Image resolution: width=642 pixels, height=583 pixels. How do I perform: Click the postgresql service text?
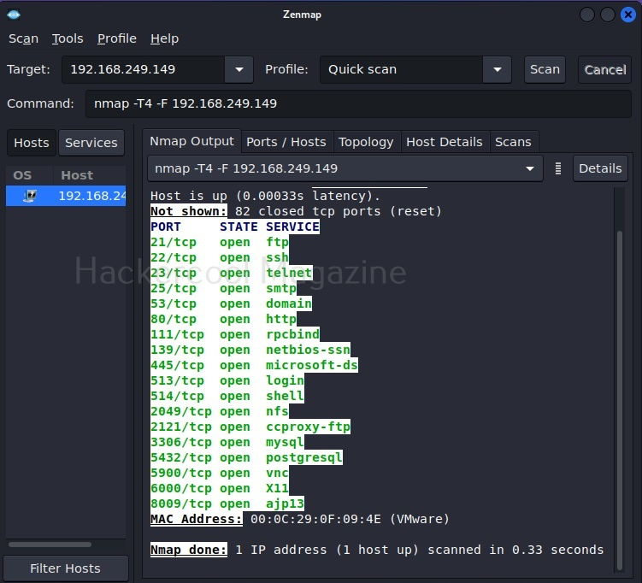point(304,457)
